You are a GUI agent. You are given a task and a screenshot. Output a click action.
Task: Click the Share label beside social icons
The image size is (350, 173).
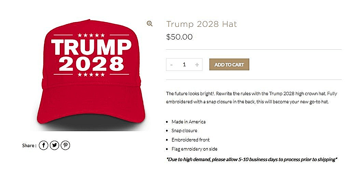coord(29,146)
